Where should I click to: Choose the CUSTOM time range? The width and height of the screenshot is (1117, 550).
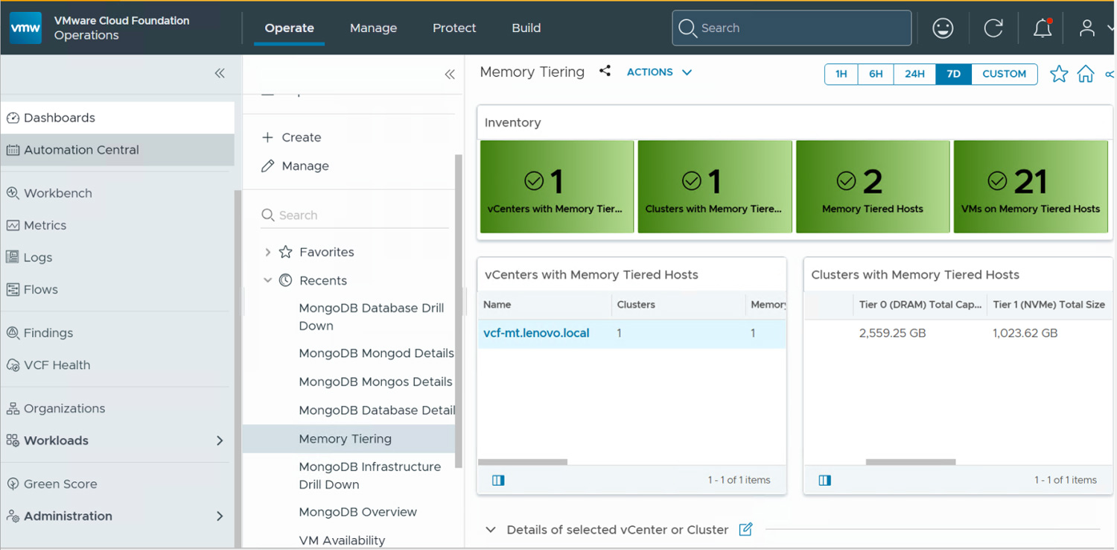coord(1004,74)
